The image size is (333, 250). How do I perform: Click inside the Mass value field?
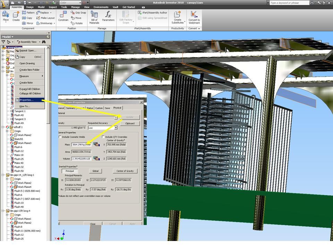(x=80, y=144)
